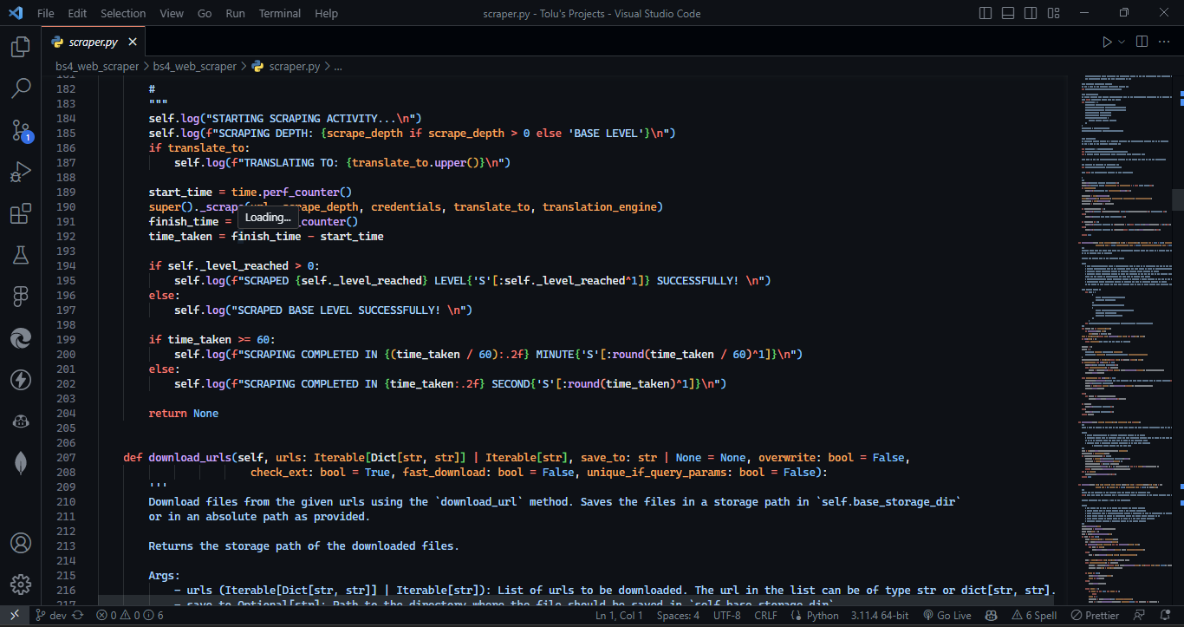Screen dimensions: 1184x627
Task: Expand the breadcrumb ellipsis symbol
Action: point(338,66)
